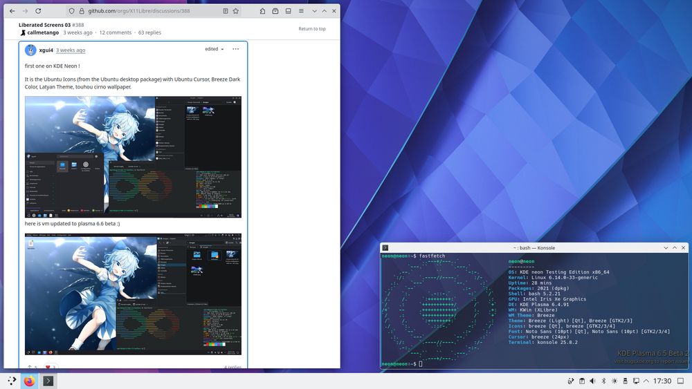Open the Bluetooth tray icon
Screen dimensions: 692x389
coord(603,381)
